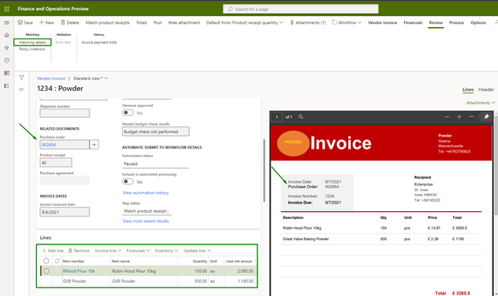This screenshot has height=296, width=498.
Task: Expand Standard view selector
Action: (x=90, y=78)
